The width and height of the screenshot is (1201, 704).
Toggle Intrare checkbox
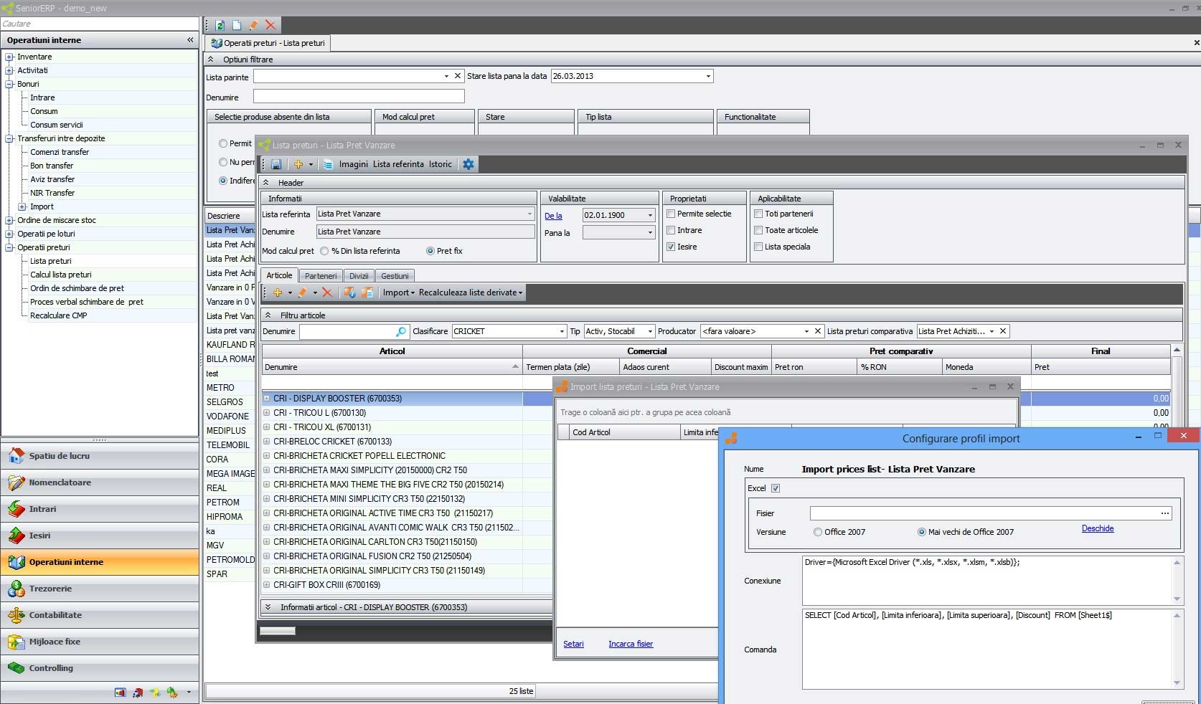click(671, 230)
